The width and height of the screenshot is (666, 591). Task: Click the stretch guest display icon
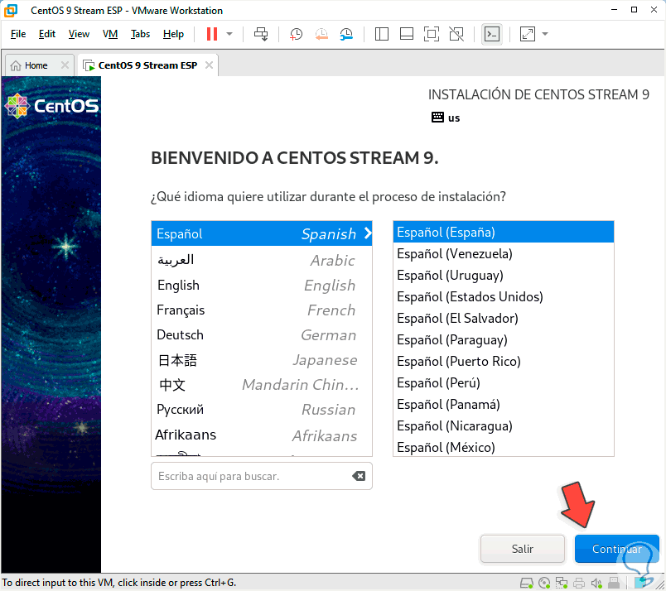coord(527,34)
